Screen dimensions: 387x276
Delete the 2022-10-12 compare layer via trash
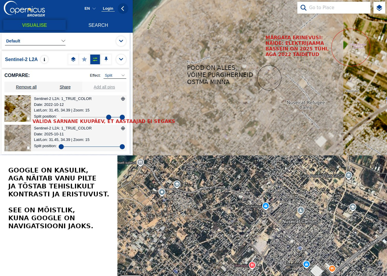(28, 118)
